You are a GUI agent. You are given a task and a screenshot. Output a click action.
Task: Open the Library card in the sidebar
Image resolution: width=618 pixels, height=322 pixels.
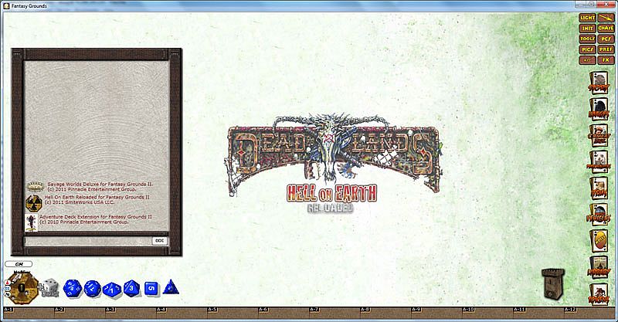click(x=599, y=267)
